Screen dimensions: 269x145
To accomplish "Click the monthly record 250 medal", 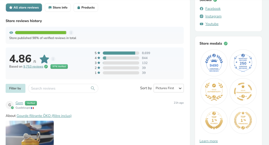I will click(243, 63).
